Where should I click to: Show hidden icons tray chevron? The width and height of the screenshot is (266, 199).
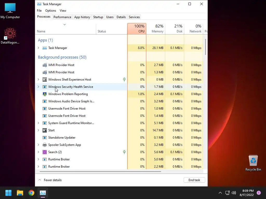pyautogui.click(x=220, y=193)
